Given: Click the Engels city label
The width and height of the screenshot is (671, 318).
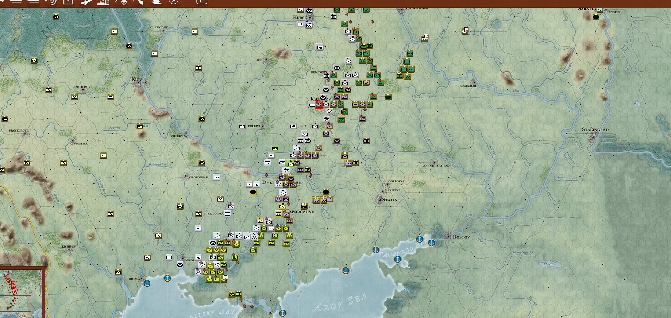Looking at the screenshot, I should click(614, 12).
